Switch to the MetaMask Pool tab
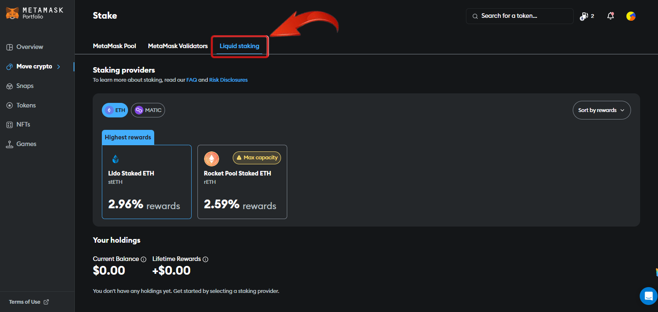Screen dimensions: 658x312 114,46
